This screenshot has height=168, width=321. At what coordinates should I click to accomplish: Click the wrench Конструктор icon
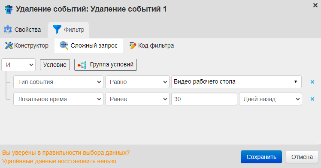pos(9,45)
